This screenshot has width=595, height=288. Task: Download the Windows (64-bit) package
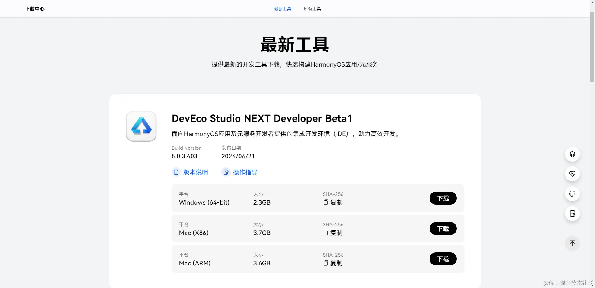tap(443, 198)
